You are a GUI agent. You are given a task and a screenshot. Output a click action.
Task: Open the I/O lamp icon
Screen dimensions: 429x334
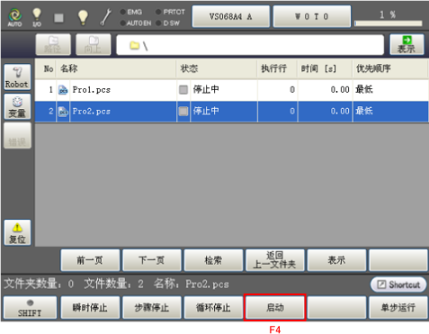(37, 17)
